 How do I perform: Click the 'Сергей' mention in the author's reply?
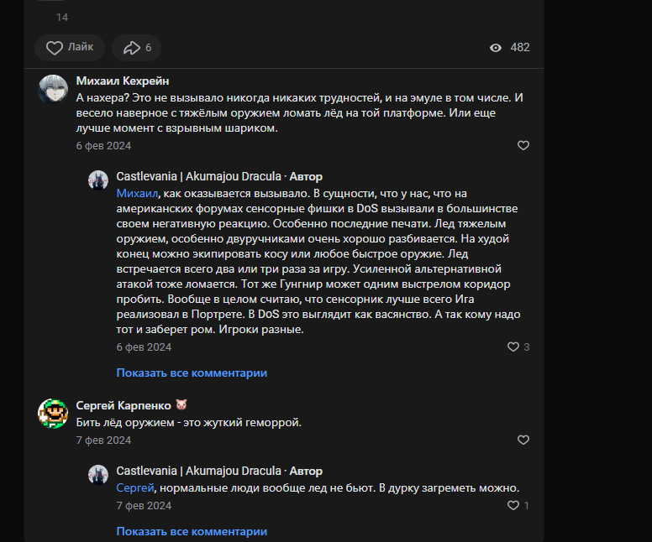133,487
